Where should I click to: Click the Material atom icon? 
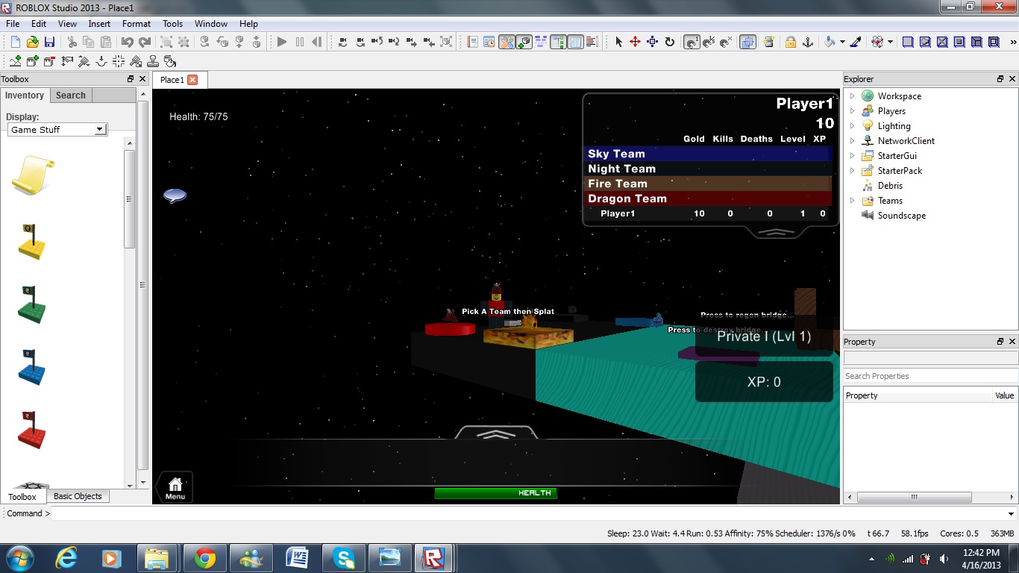pyautogui.click(x=878, y=42)
